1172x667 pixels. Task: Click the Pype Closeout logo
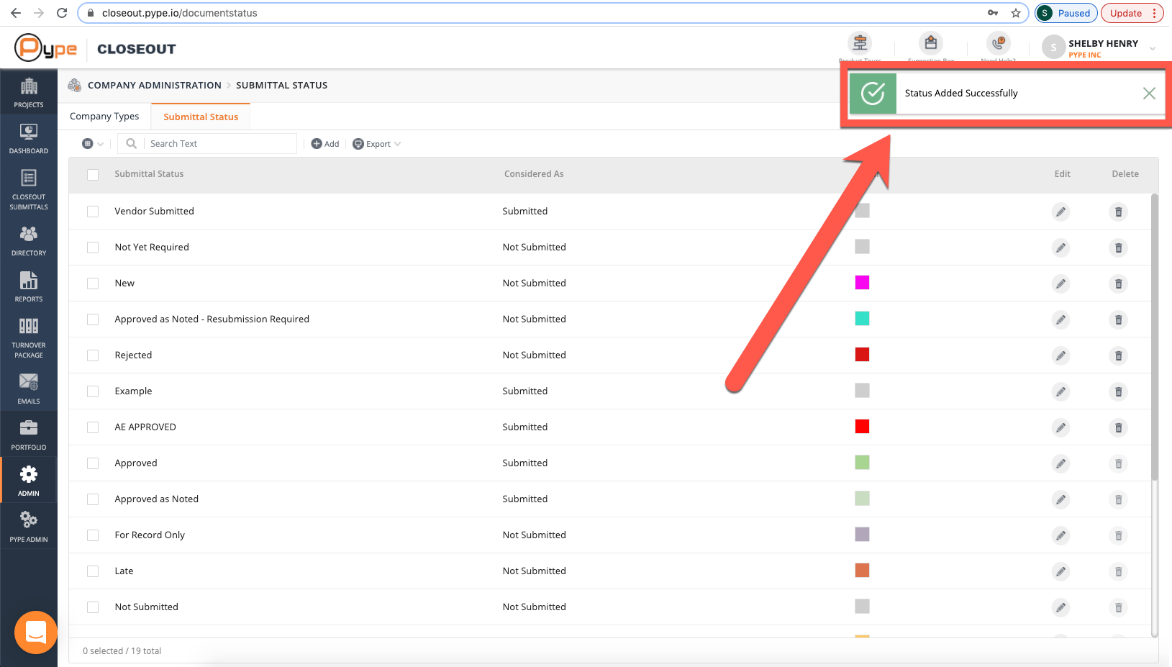pyautogui.click(x=96, y=48)
